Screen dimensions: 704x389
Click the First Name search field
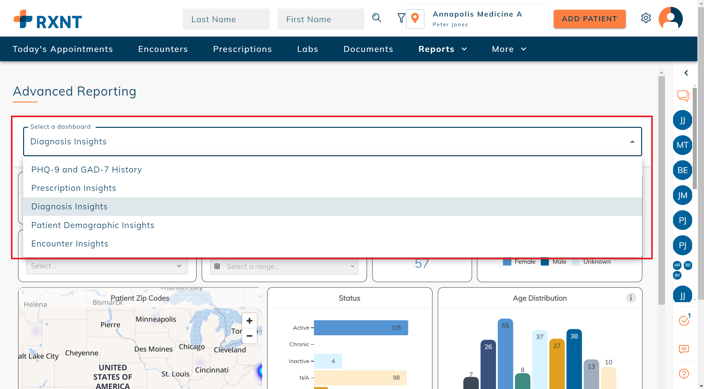(321, 19)
